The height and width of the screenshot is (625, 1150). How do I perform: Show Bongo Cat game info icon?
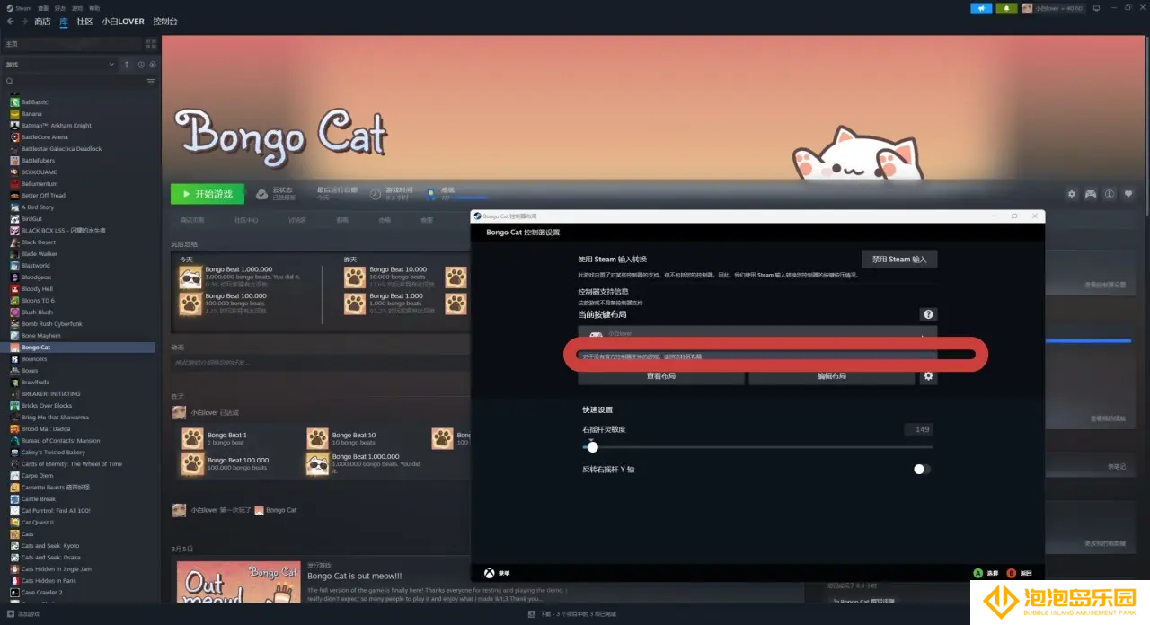click(1110, 194)
